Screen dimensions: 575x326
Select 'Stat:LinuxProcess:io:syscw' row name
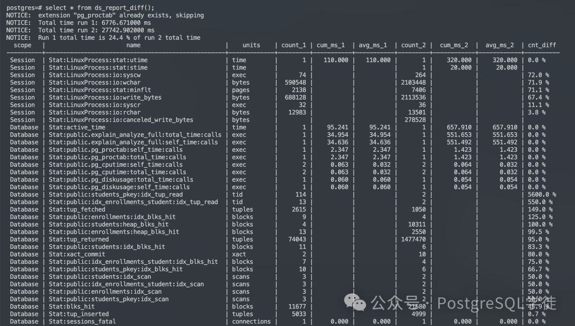coord(95,75)
